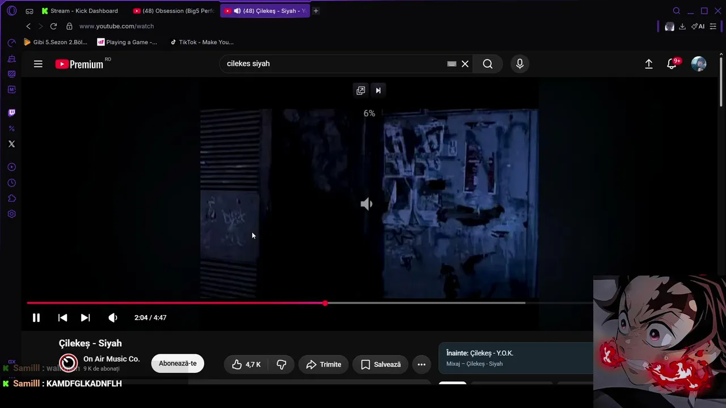Open the YouTube account avatar menu

[x=699, y=64]
